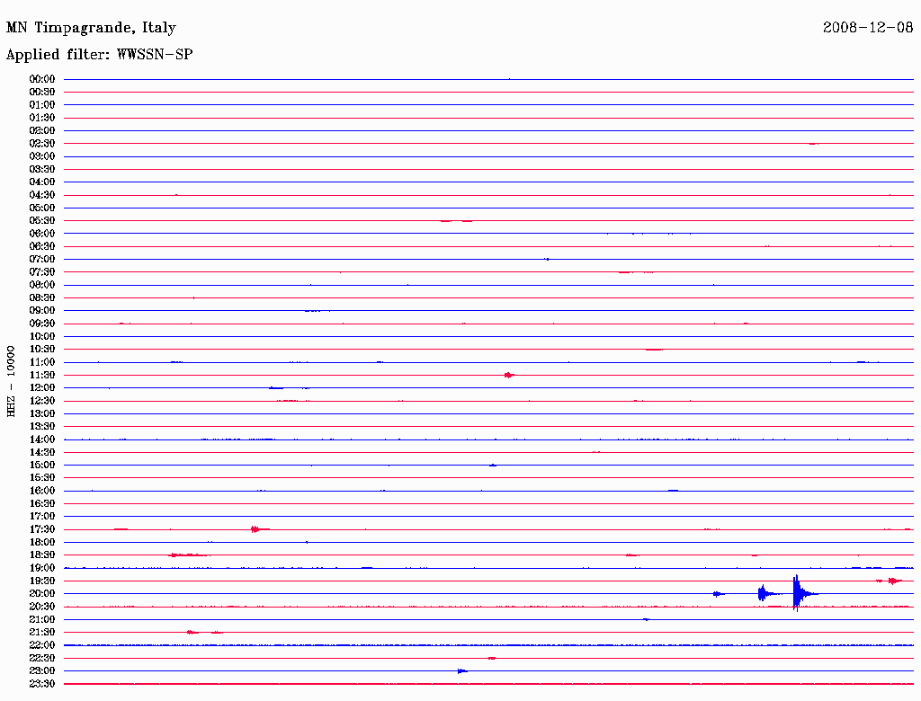Click the red wave burst on the 17:30 trace
Screen dimensions: 921x701
click(258, 529)
